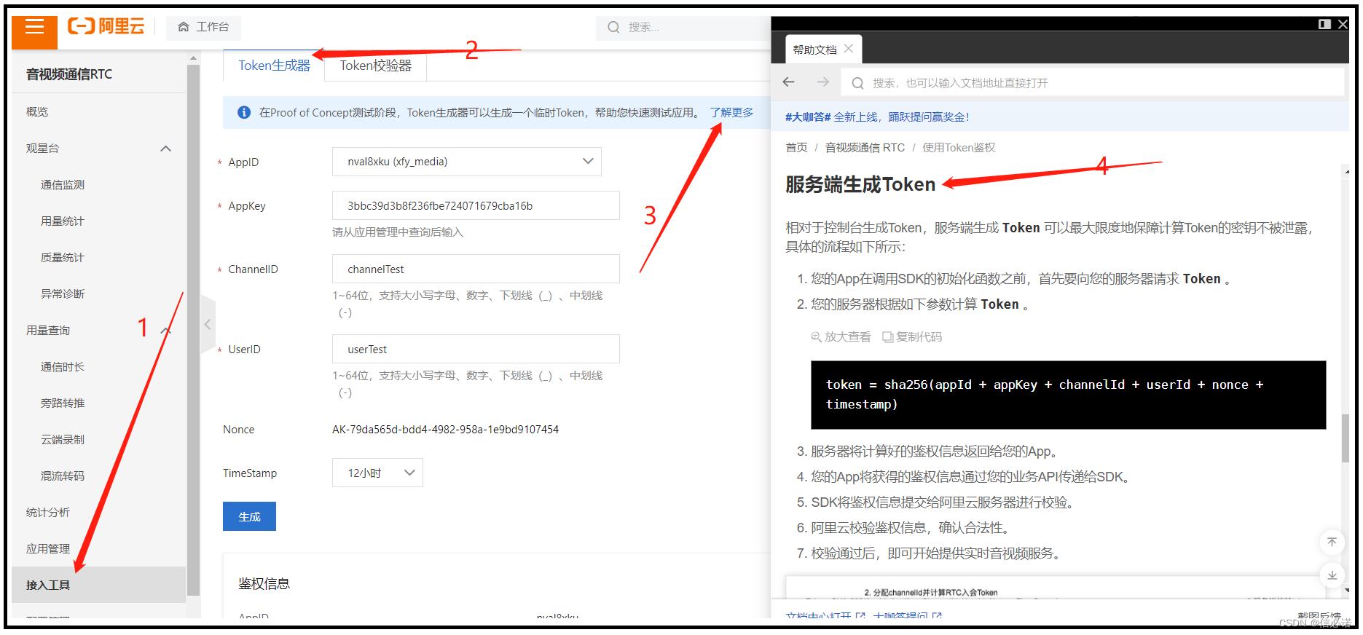1363x635 pixels.
Task: Click the magnifier icon in the top search bar
Action: pos(613,27)
